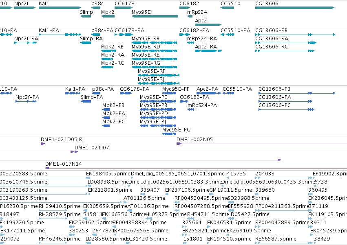
Task: Select the RH29410.5prime EST label
Action: [60, 206]
